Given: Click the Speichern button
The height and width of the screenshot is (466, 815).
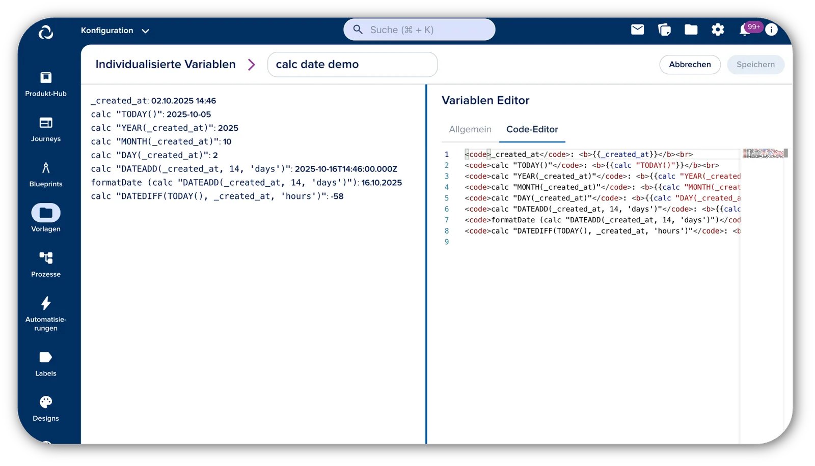Looking at the screenshot, I should 755,65.
